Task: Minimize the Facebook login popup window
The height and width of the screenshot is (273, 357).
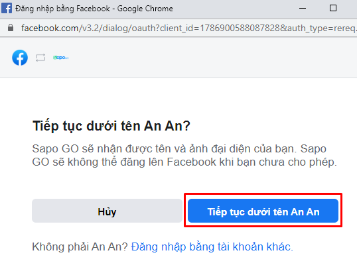Action: 303,9
